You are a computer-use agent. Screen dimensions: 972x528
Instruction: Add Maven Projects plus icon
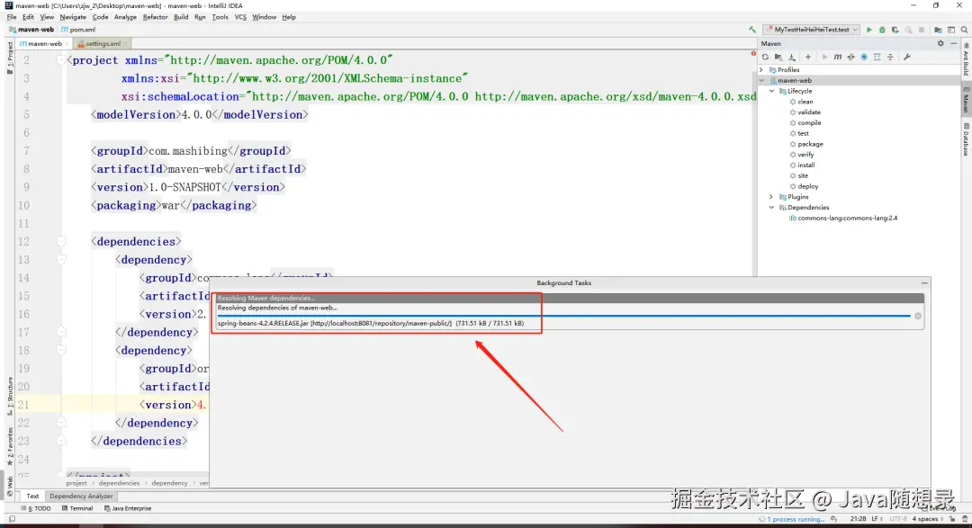[807, 57]
